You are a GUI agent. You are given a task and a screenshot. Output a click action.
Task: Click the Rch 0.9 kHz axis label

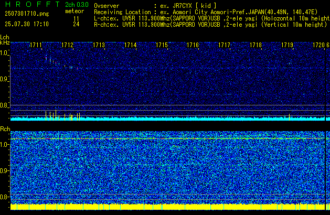pyautogui.click(x=4, y=170)
